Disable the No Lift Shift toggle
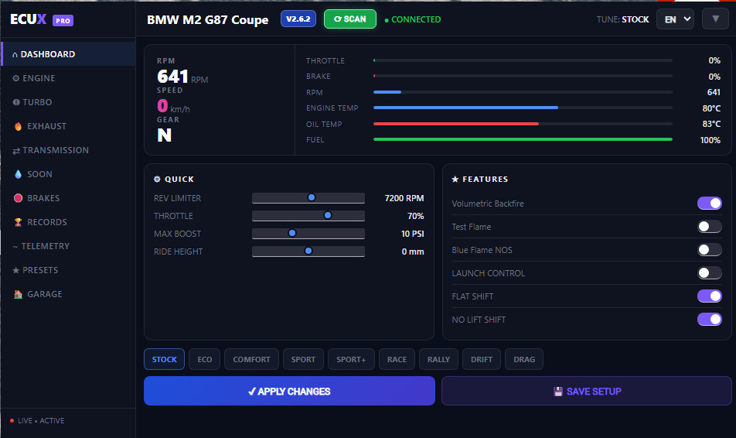The width and height of the screenshot is (736, 438). 709,320
